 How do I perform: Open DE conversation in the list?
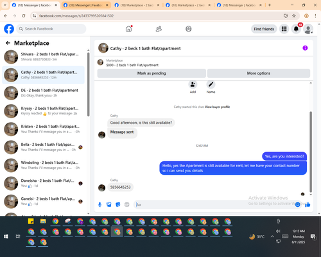(43, 93)
